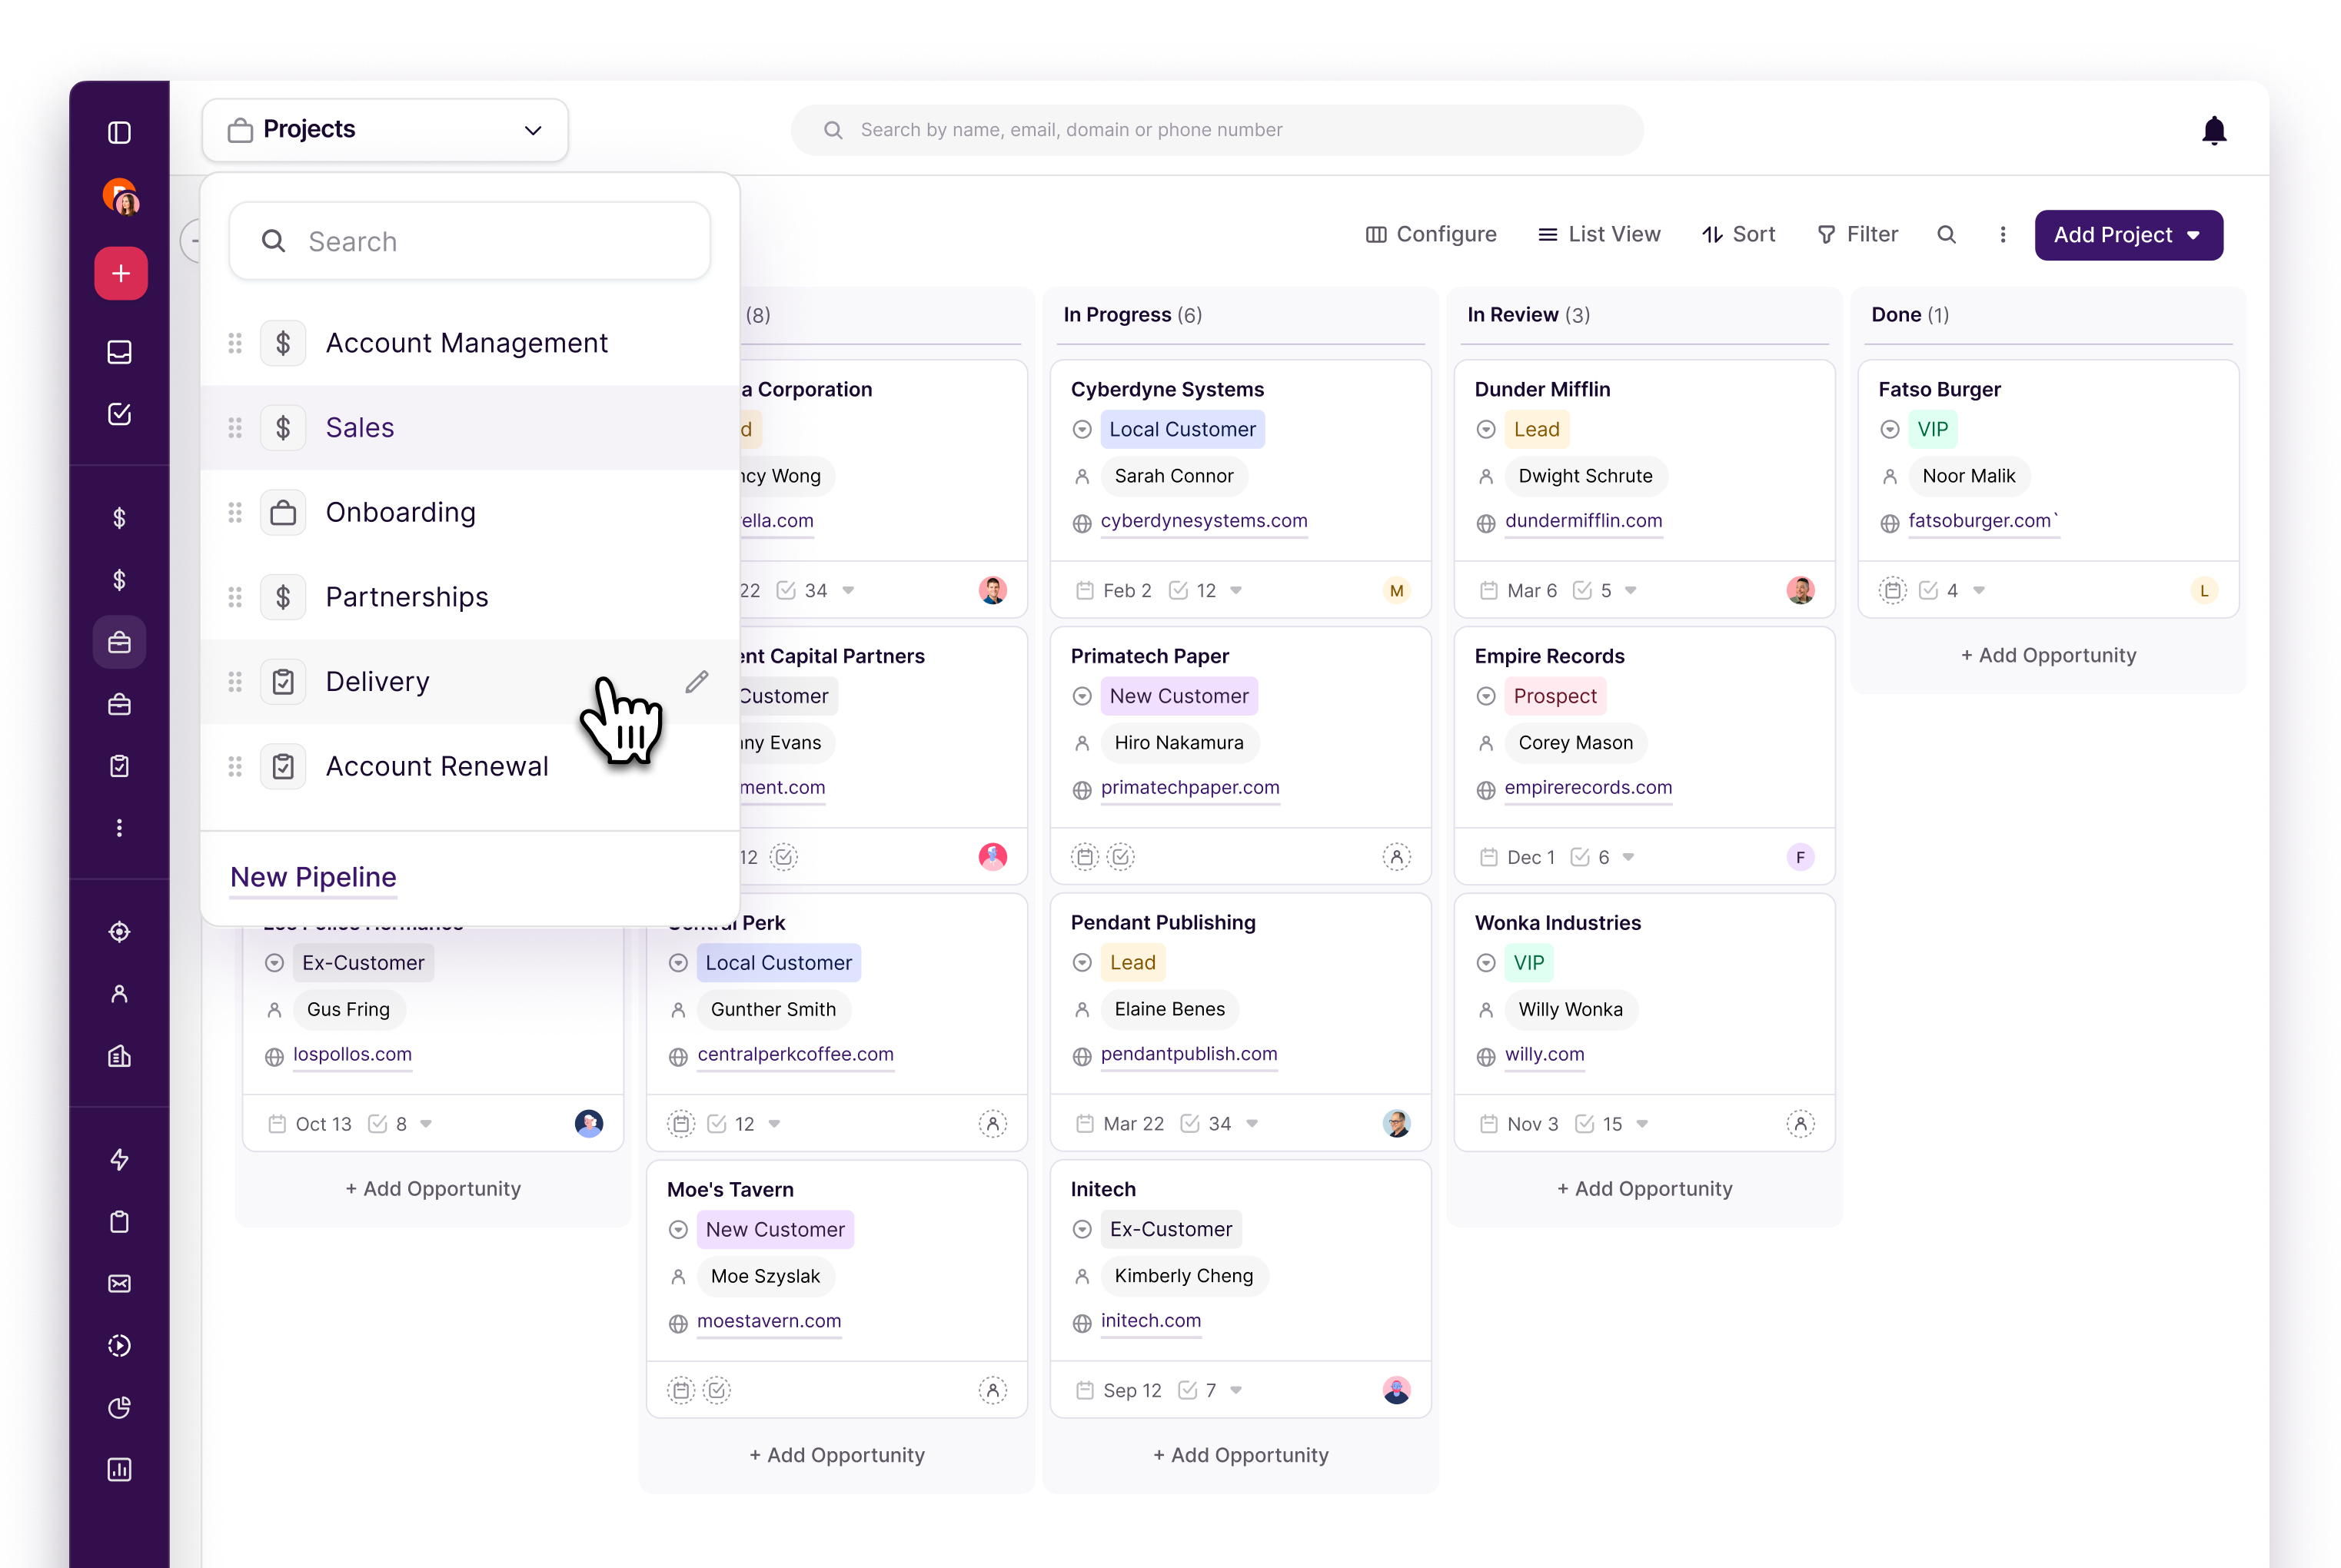
Task: Expand tasks arrow on Wonka Industries card
Action: [x=1641, y=1124]
